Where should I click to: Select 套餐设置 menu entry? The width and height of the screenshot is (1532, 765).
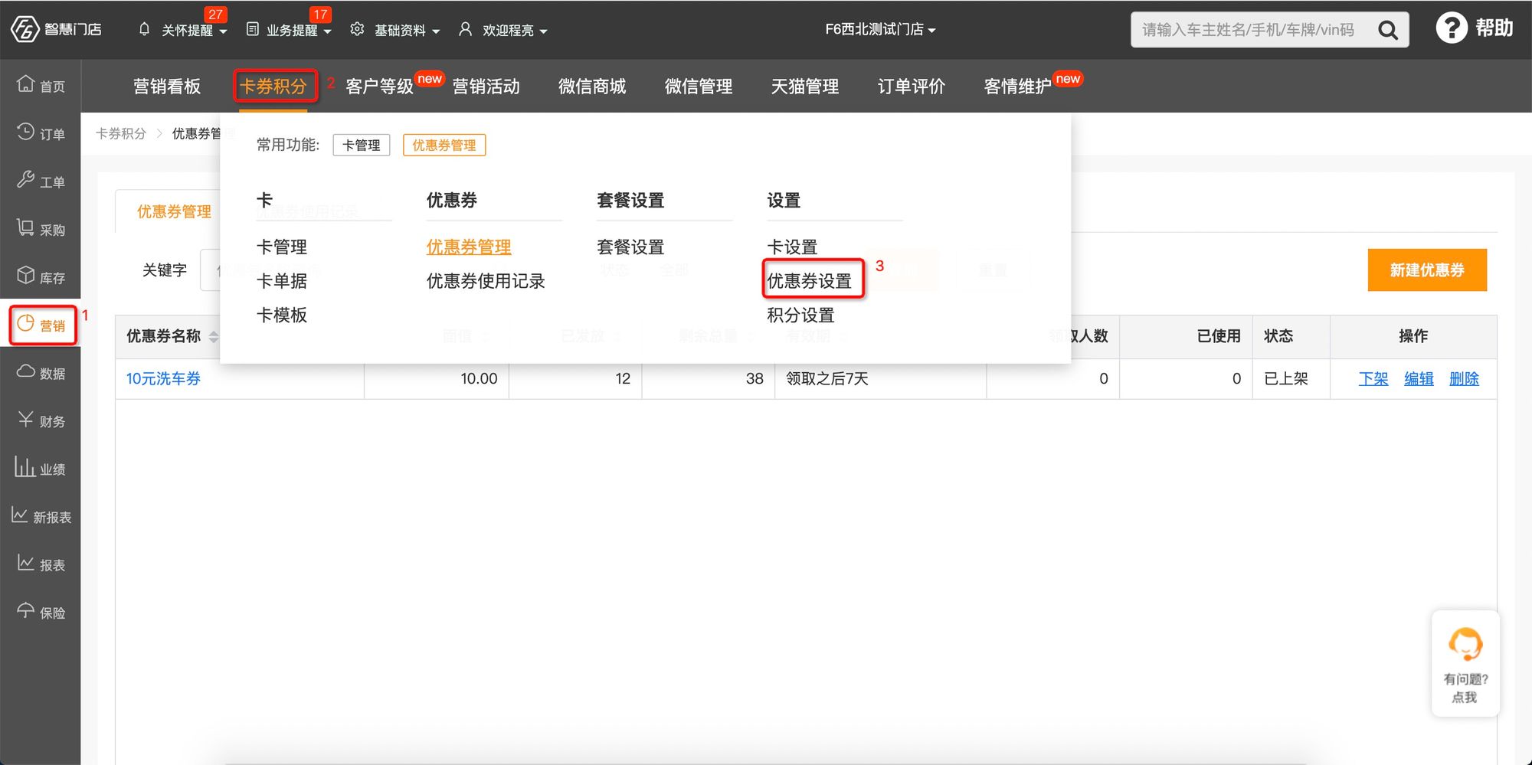[x=630, y=247]
